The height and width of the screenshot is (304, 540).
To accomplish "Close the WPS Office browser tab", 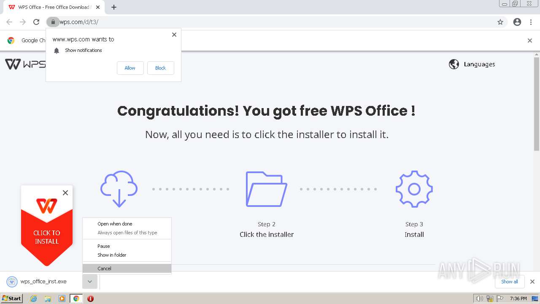I will tap(98, 7).
